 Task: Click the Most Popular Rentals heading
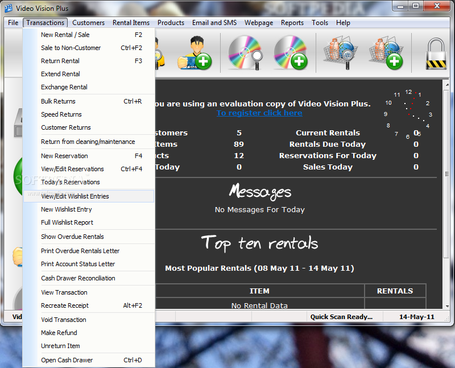point(259,268)
